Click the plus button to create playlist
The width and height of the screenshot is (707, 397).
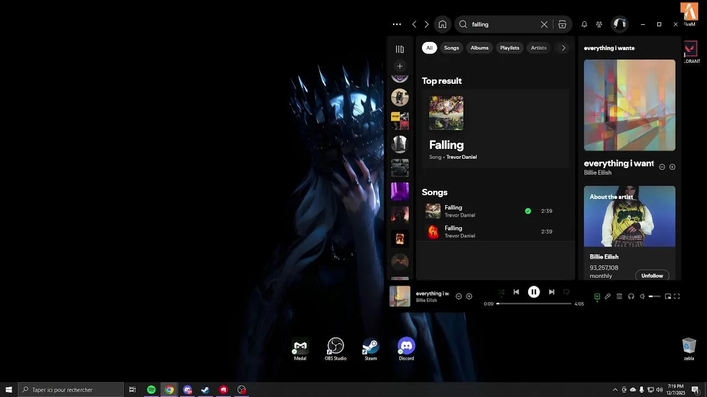[400, 66]
